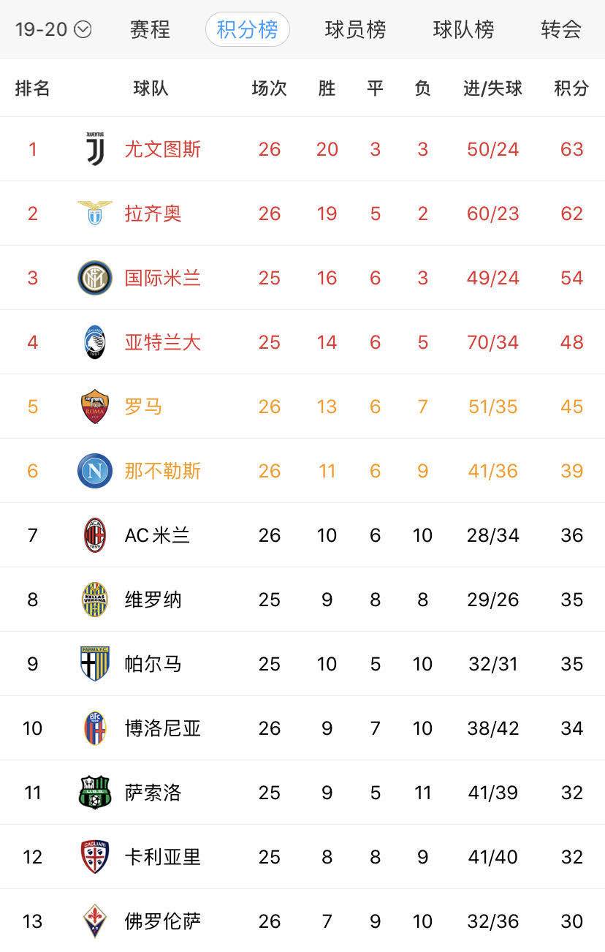
Task: Select the Fiorentina purple lily crest
Action: [95, 921]
